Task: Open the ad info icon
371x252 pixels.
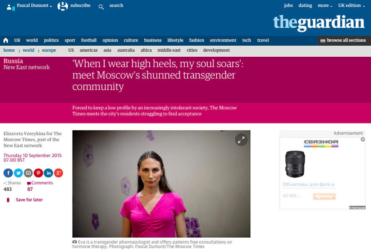Action: (x=363, y=139)
